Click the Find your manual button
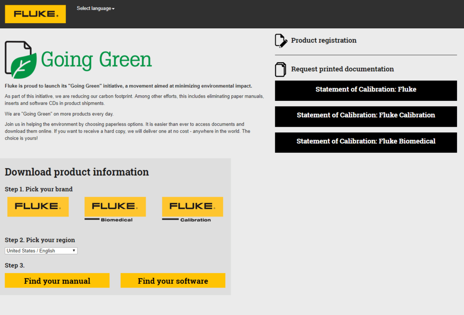 tap(57, 280)
